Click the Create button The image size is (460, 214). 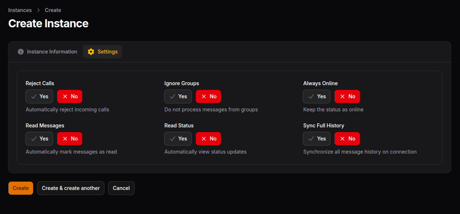click(x=20, y=188)
